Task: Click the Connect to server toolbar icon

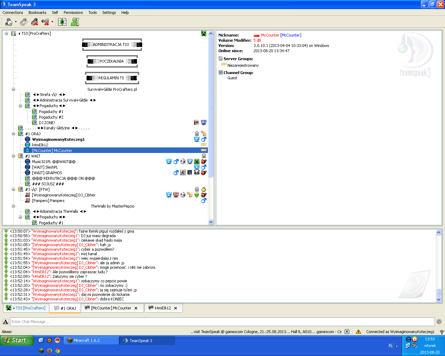Action: pyautogui.click(x=9, y=22)
